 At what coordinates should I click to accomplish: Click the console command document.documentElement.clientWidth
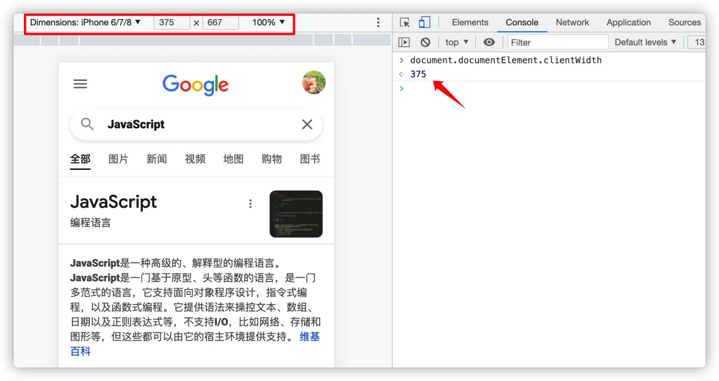pyautogui.click(x=506, y=60)
